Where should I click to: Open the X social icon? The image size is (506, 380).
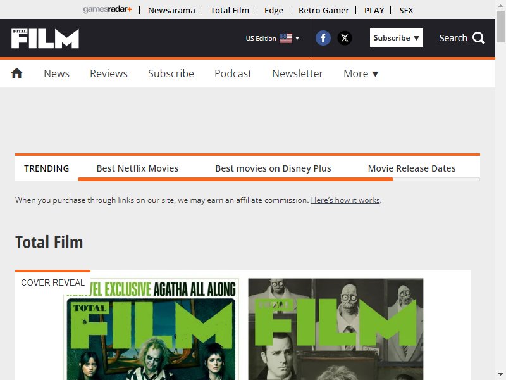pyautogui.click(x=345, y=38)
